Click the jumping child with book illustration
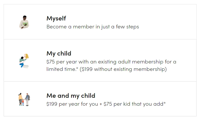Screen dimensions: 201x120 [x=24, y=61]
